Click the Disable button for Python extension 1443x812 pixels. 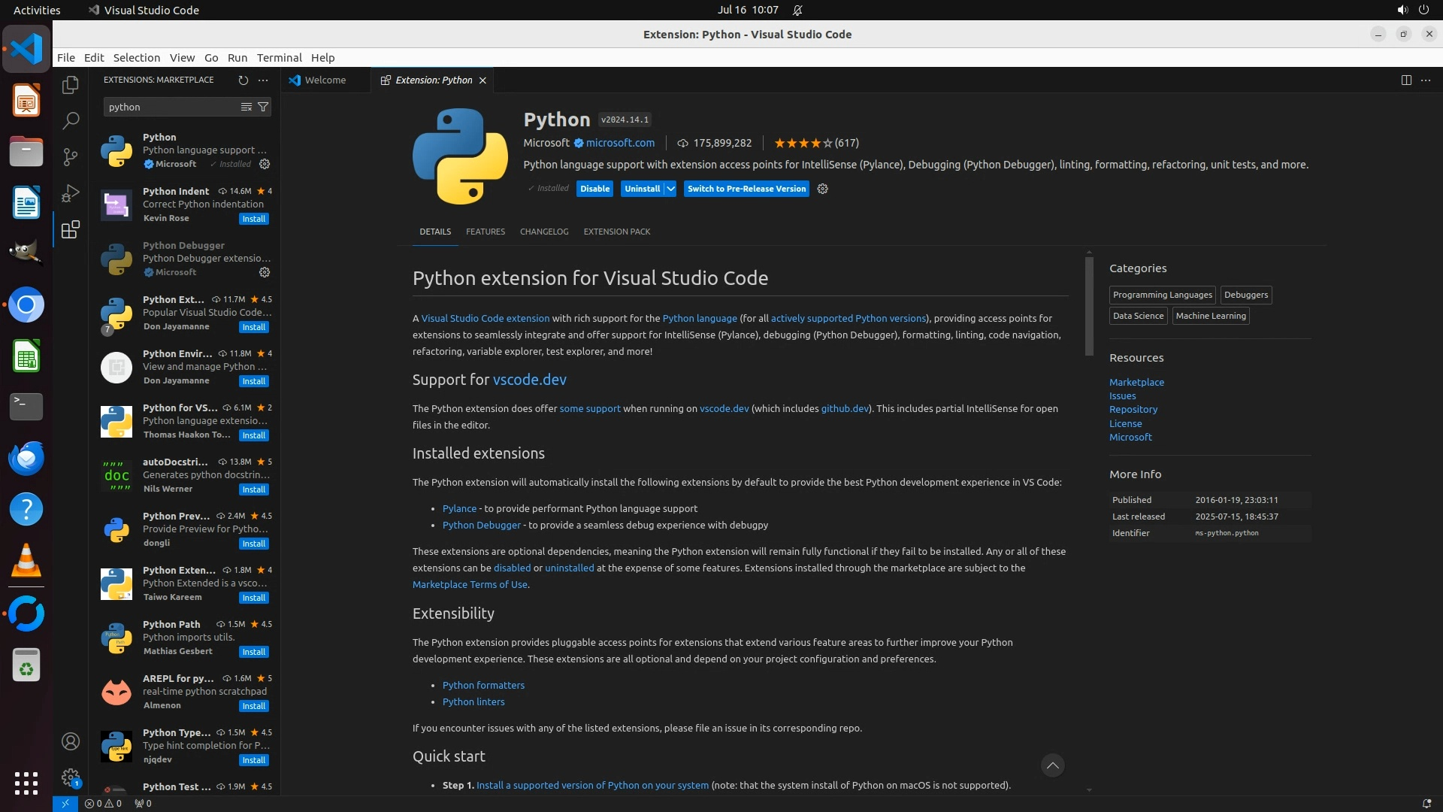click(x=594, y=189)
